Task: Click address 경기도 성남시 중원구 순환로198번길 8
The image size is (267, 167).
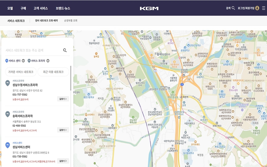Action: 31,153
